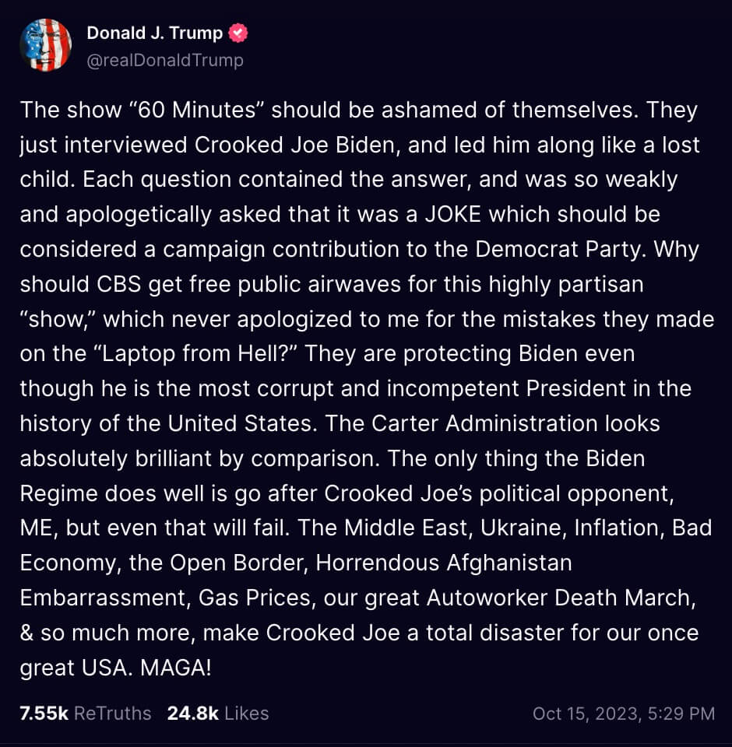Select the "Autoworker Death March" phrase

pos(558,598)
